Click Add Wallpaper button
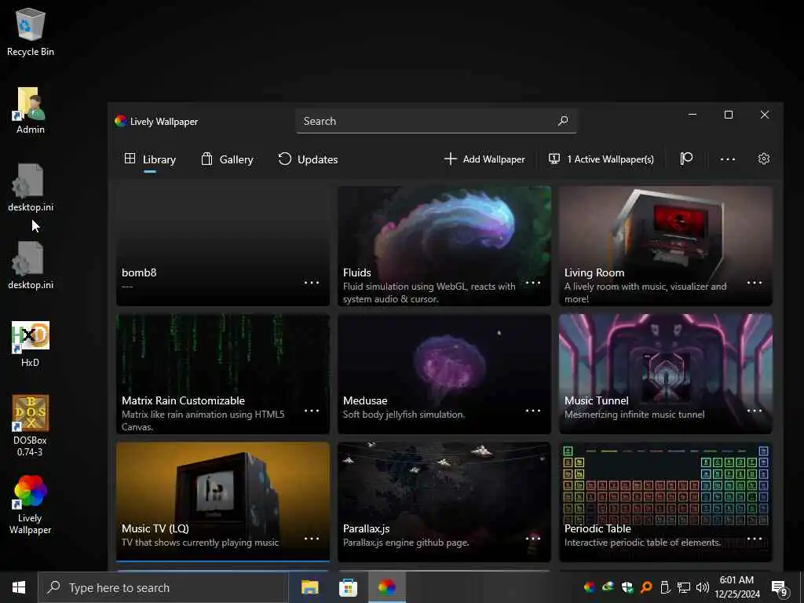 point(484,159)
